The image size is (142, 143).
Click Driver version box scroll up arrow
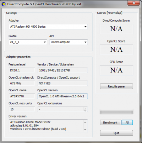click(x=85, y=122)
